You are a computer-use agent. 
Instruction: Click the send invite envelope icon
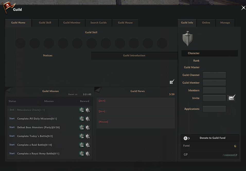pos(232,98)
